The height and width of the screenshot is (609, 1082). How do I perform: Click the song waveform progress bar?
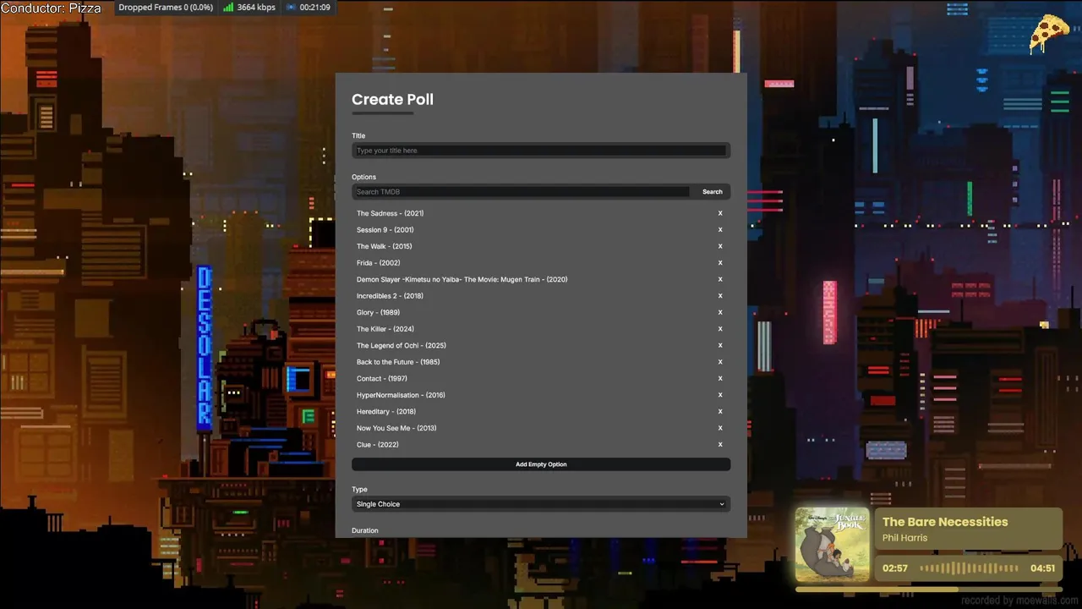[969, 568]
